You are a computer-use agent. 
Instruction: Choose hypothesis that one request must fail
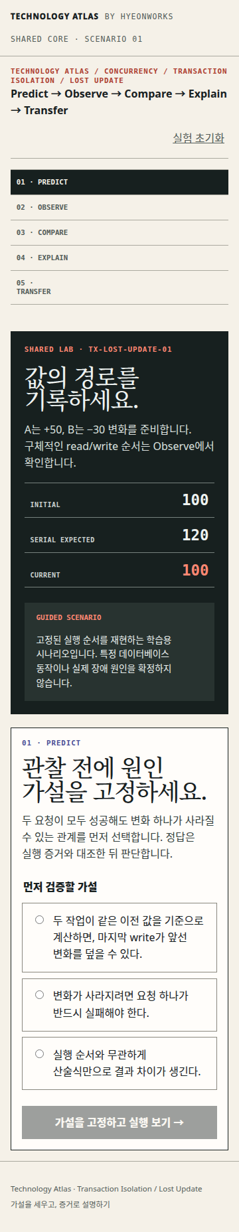click(x=119, y=1004)
